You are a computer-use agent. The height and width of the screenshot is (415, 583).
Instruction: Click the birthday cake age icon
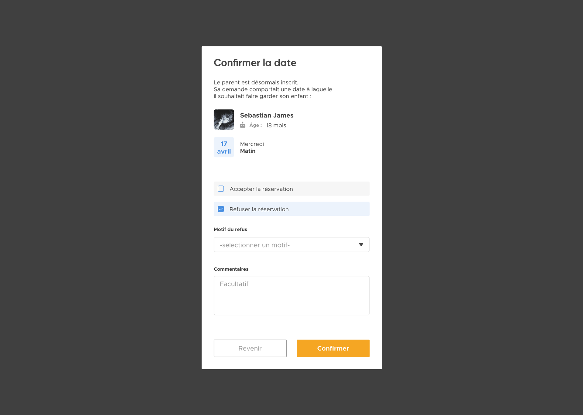(x=243, y=125)
